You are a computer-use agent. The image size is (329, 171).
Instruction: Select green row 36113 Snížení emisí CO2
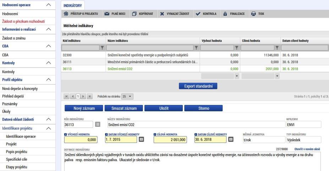coord(195,69)
